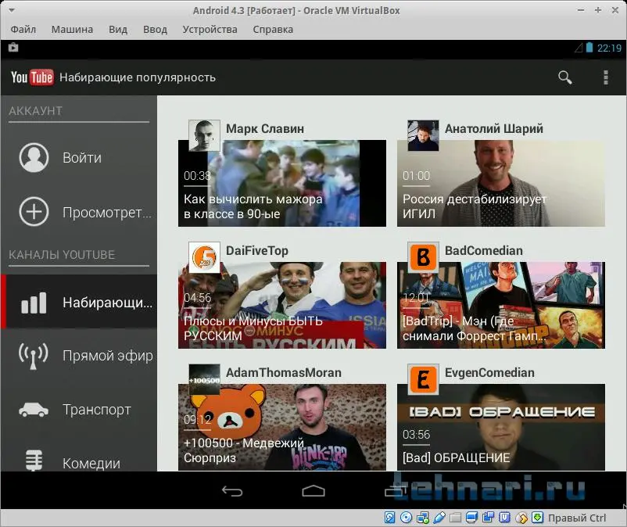Open YouTube search with magnifier icon
The image size is (627, 527).
[x=564, y=77]
